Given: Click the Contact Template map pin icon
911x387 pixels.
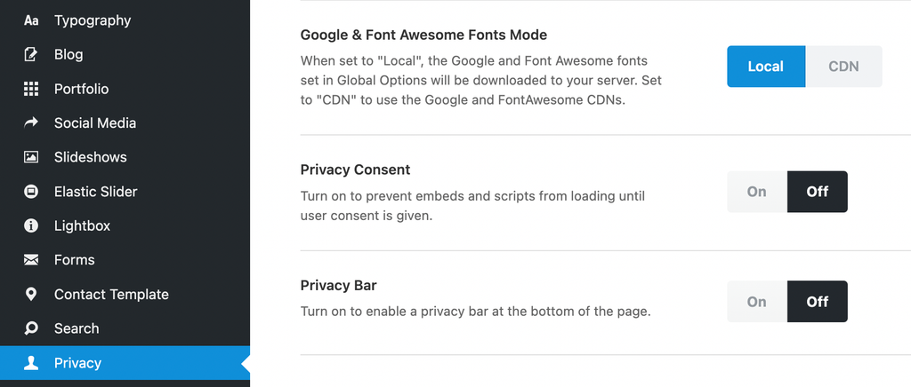Looking at the screenshot, I should pos(31,294).
